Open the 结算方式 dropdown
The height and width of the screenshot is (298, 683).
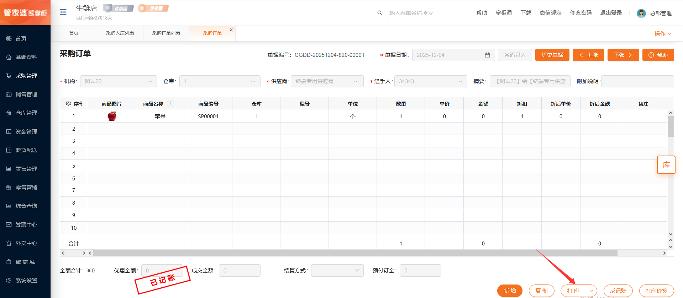tap(337, 270)
